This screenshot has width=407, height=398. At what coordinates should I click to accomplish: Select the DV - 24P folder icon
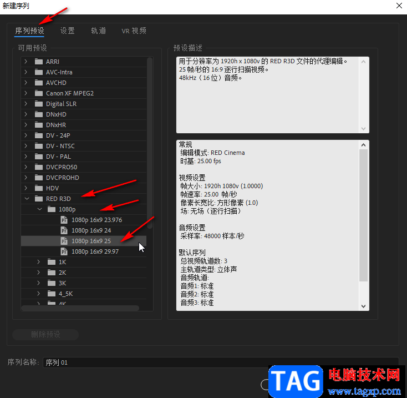point(39,135)
